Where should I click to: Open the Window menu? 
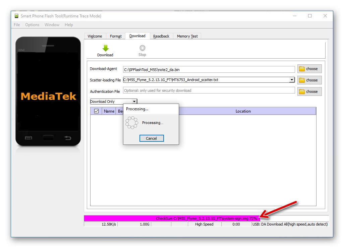[x=52, y=24]
